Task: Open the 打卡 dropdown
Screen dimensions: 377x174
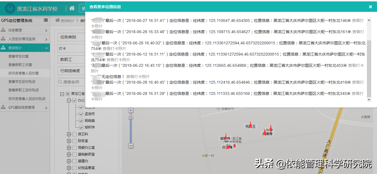Action: tap(71, 48)
